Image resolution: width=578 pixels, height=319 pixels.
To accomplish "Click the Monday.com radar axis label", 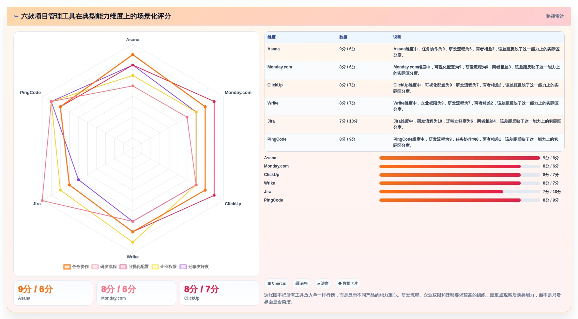I will click(x=238, y=93).
